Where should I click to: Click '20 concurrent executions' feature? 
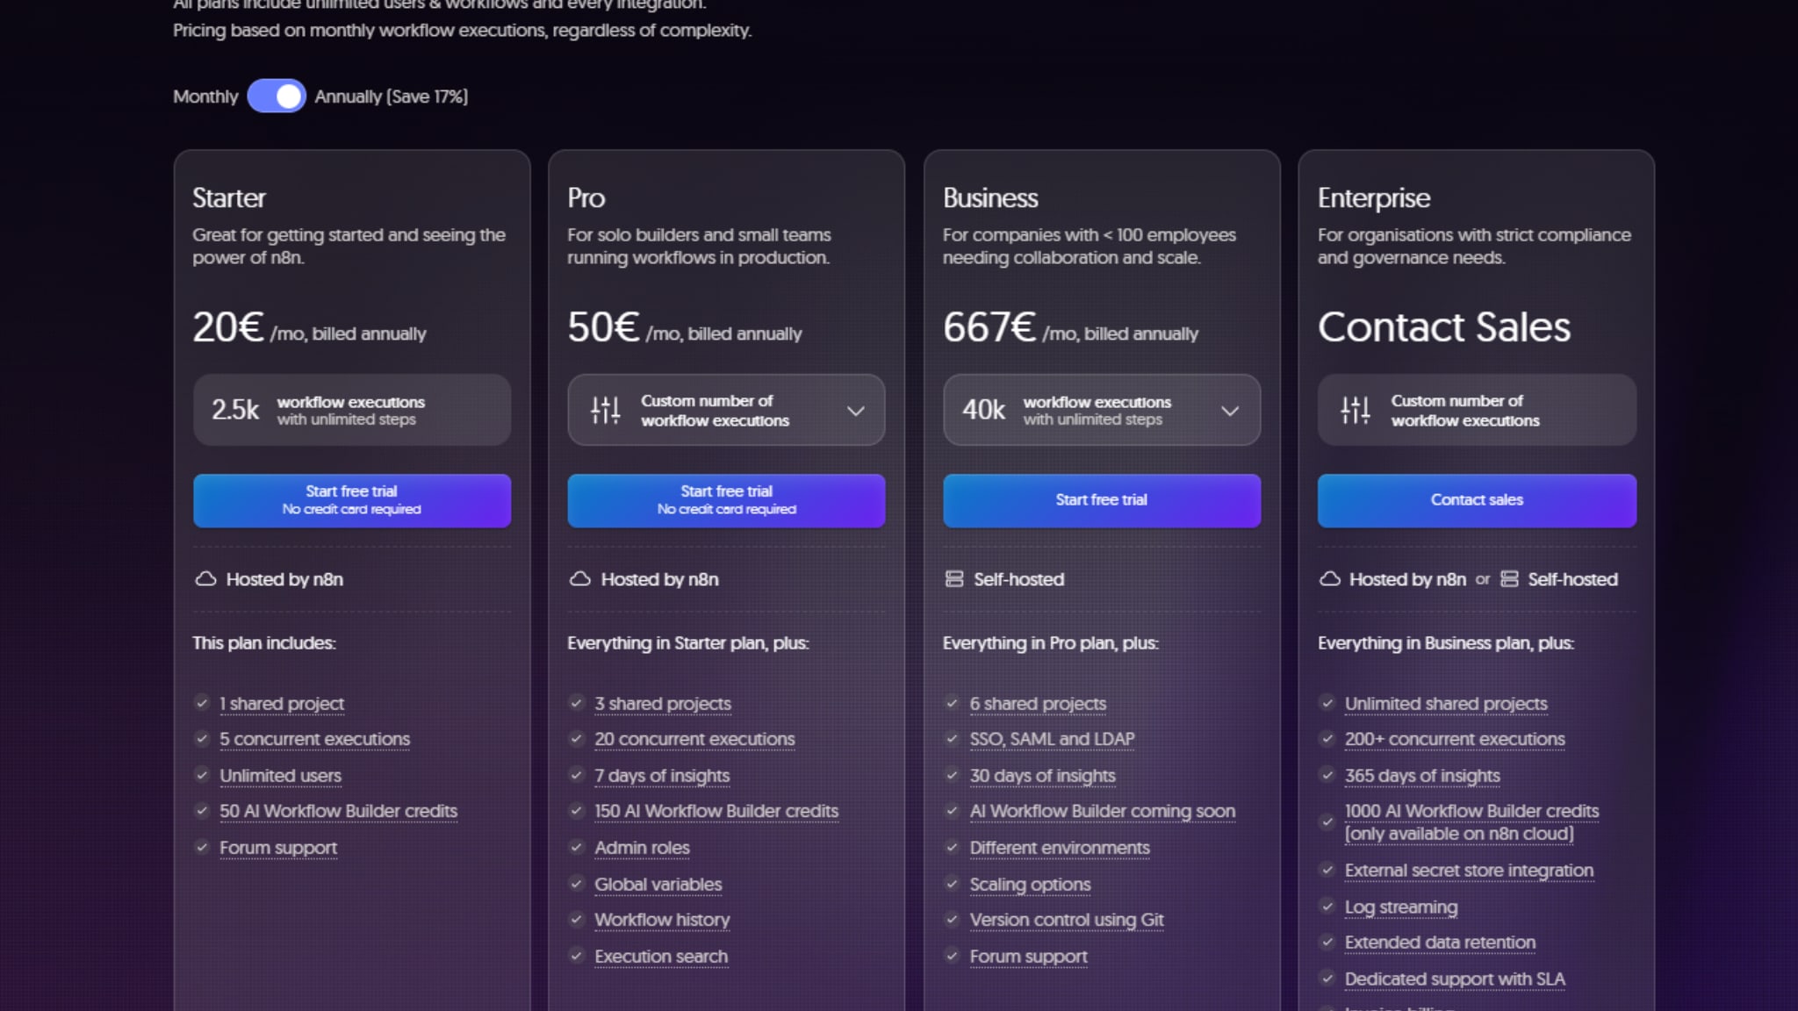coord(694,740)
